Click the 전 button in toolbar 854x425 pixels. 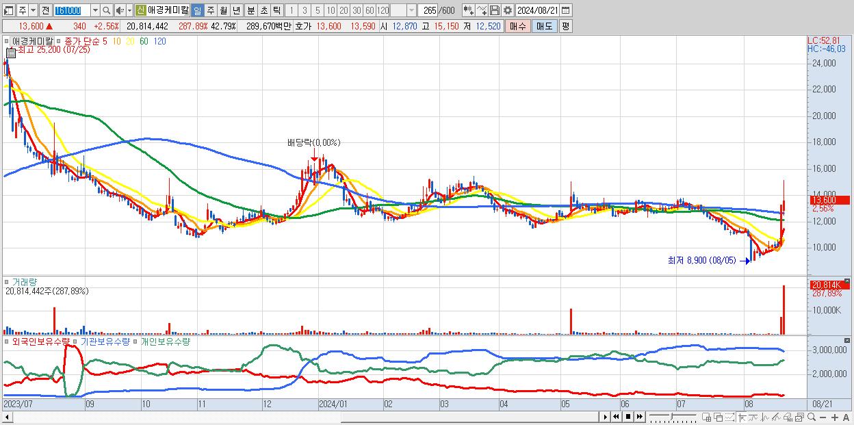[44, 10]
